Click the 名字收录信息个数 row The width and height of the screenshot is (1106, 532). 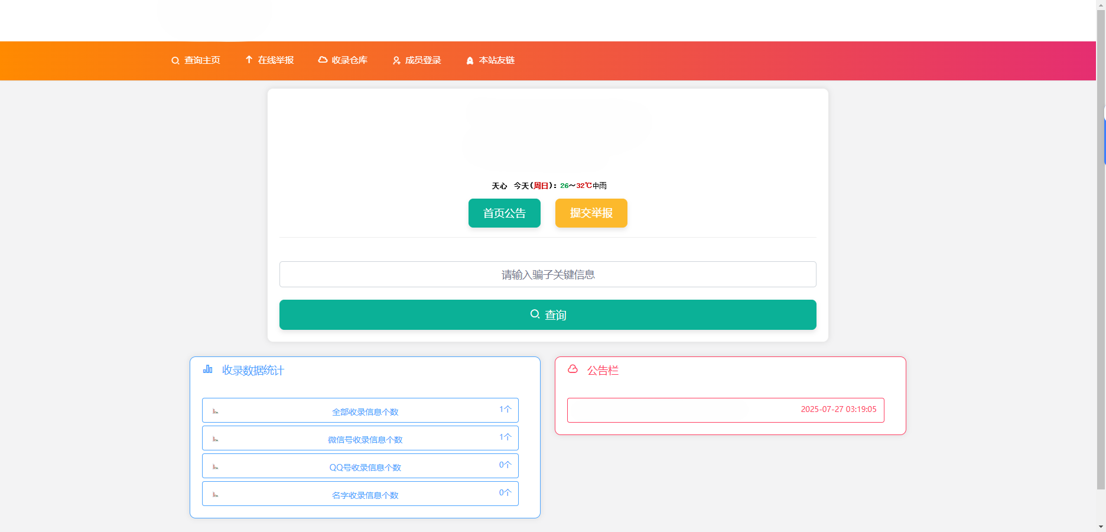click(360, 494)
